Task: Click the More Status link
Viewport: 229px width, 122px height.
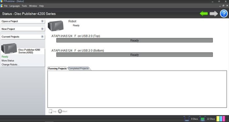Action: pyautogui.click(x=8, y=60)
